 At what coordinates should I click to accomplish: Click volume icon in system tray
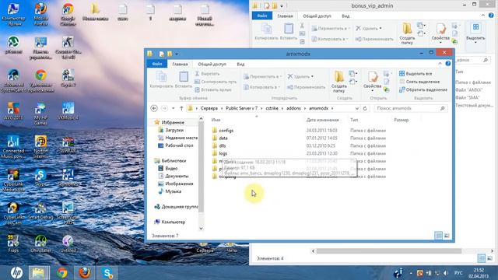[x=446, y=273]
